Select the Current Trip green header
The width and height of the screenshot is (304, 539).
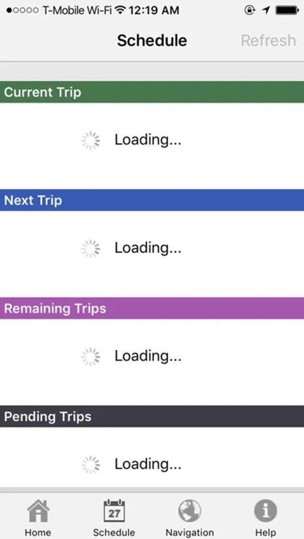pos(152,92)
